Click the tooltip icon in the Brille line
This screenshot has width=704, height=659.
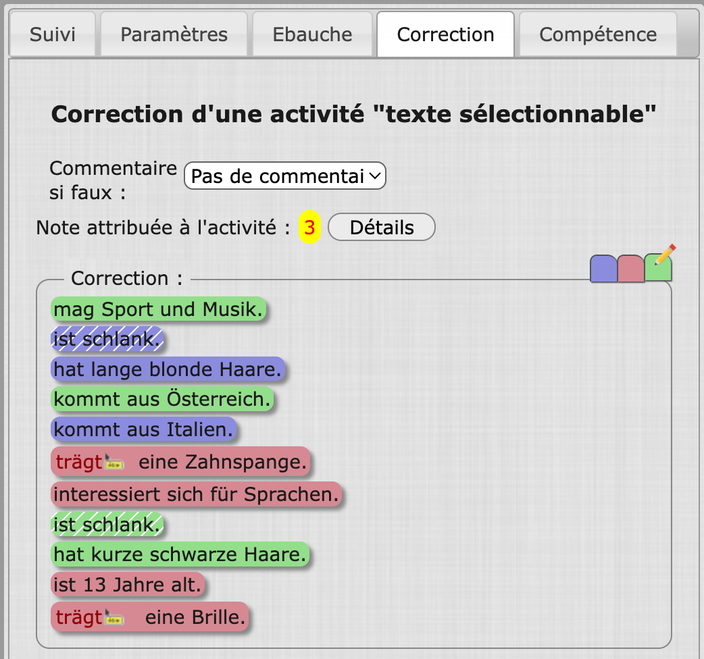114,617
